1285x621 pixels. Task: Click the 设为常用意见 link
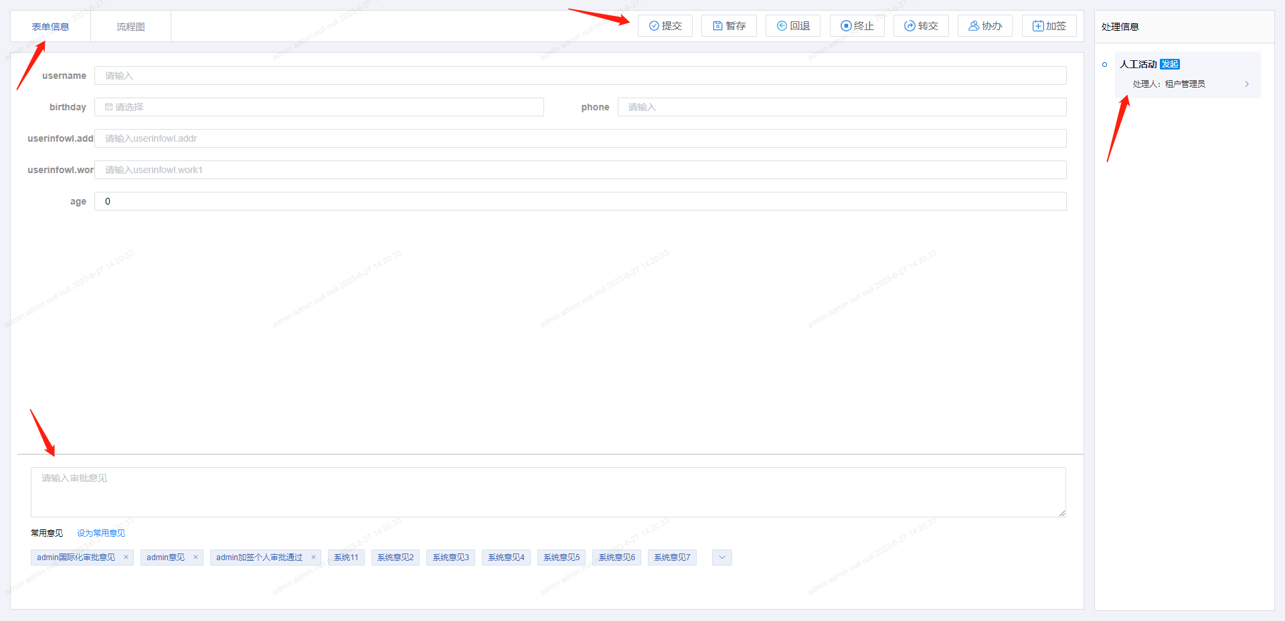tap(101, 533)
